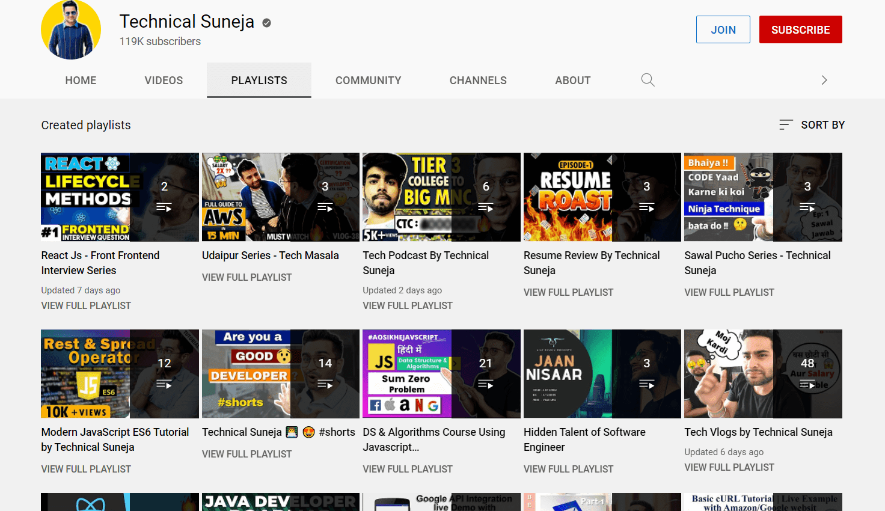Switch to the Videos tab
Screen dimensions: 885x511
click(164, 81)
